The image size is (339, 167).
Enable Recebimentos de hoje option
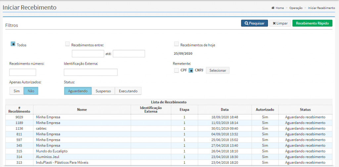(x=176, y=44)
